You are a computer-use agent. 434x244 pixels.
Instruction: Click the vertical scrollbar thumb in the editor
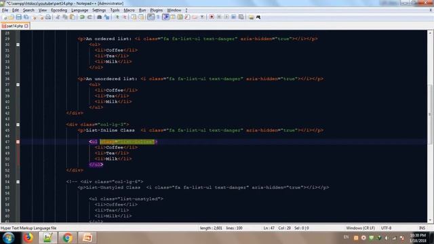pos(430,115)
